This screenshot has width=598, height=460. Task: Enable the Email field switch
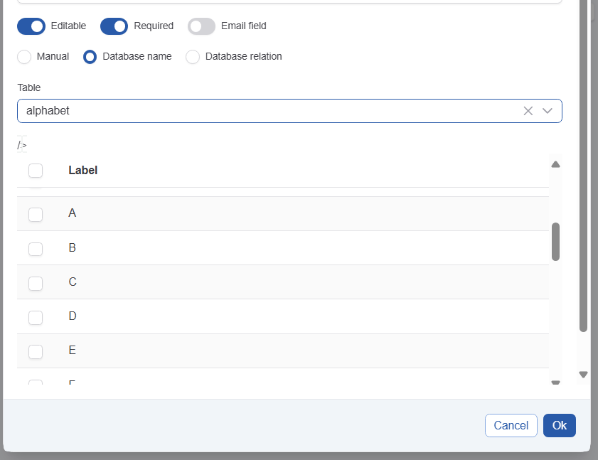coord(201,26)
